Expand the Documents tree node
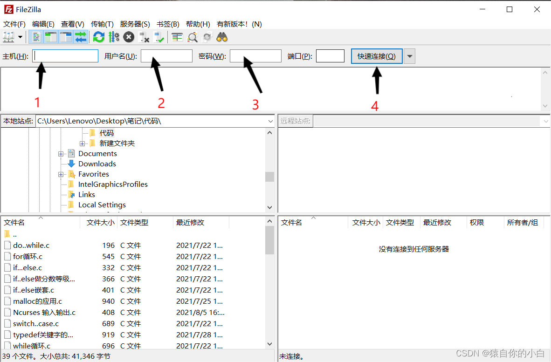The image size is (551, 362). tap(61, 154)
